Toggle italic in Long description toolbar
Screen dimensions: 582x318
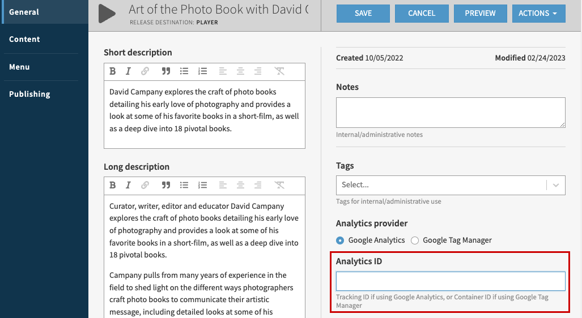coord(128,185)
